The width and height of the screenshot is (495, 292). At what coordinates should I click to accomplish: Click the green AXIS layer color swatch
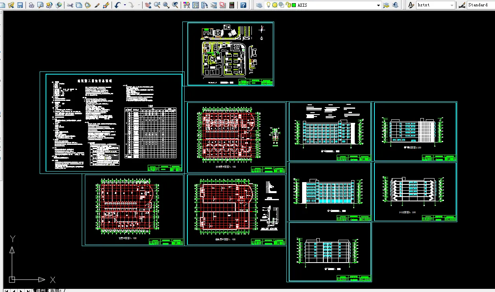(294, 5)
